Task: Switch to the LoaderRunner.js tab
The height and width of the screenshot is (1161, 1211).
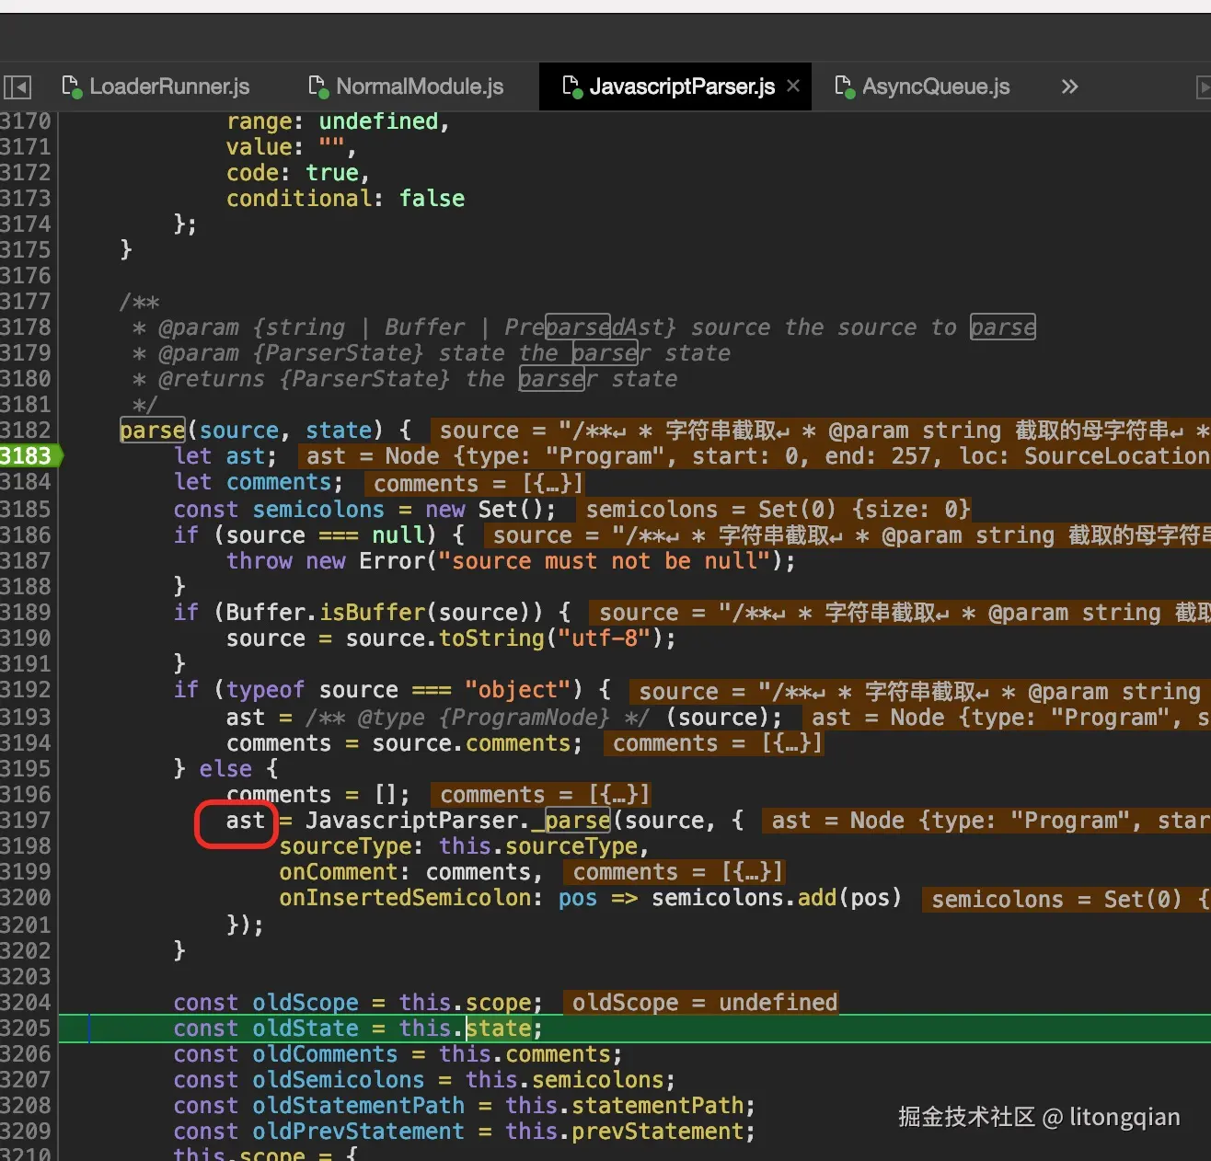Action: (168, 86)
